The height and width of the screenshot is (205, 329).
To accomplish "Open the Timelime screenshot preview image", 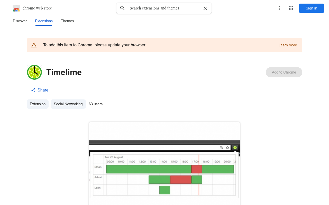I will click(x=164, y=163).
